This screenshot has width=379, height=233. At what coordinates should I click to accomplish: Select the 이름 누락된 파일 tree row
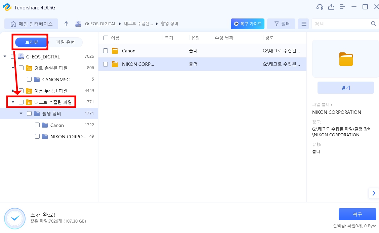(x=49, y=91)
